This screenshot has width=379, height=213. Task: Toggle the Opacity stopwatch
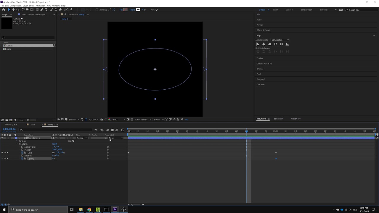tap(22, 159)
